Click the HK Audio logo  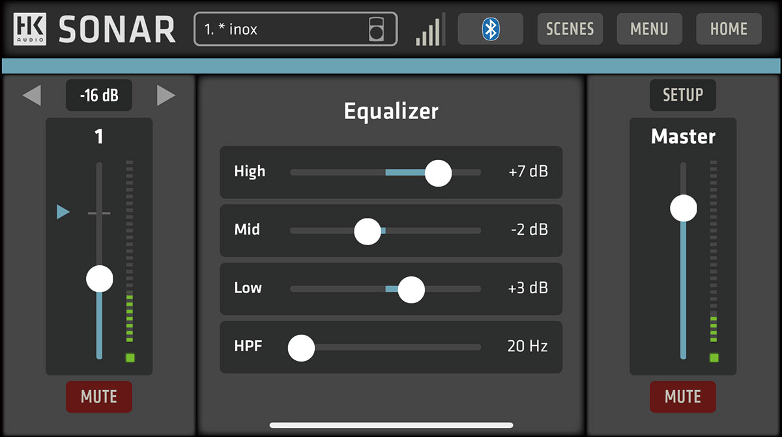coord(30,29)
